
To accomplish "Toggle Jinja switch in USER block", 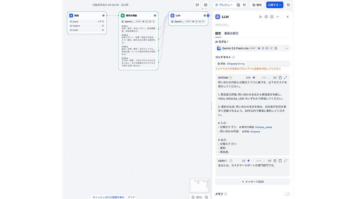I will click(x=263, y=161).
